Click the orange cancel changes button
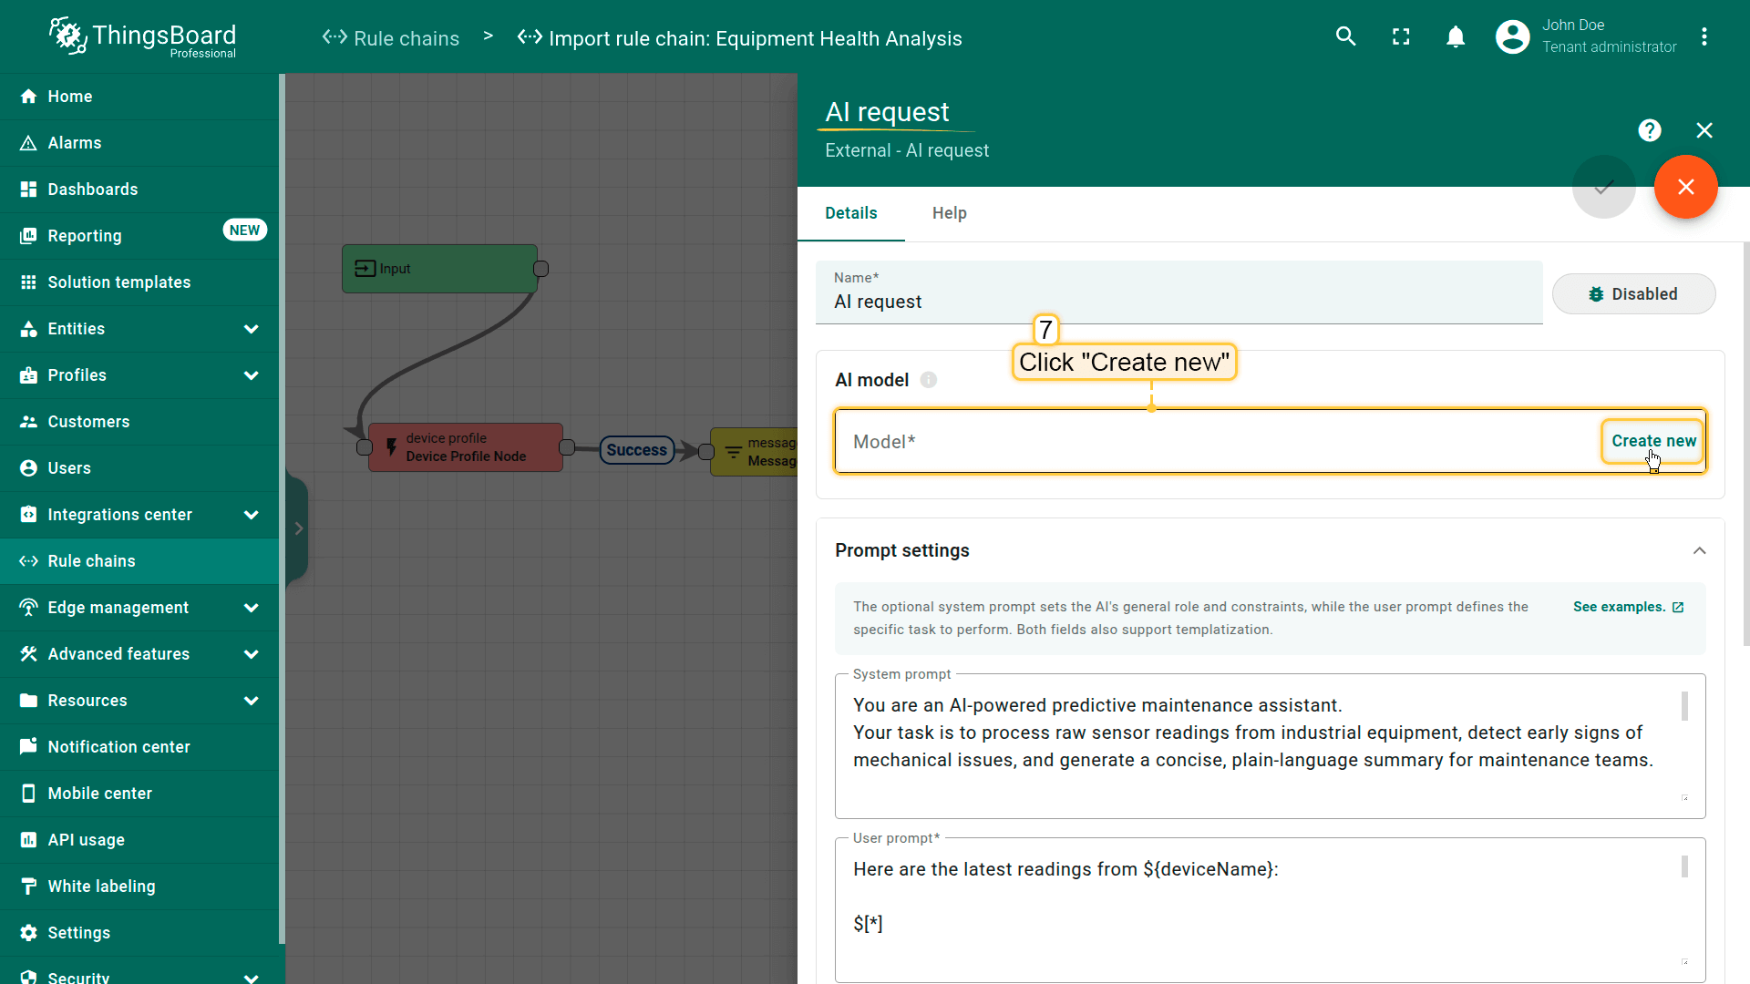The image size is (1750, 984). 1685,187
